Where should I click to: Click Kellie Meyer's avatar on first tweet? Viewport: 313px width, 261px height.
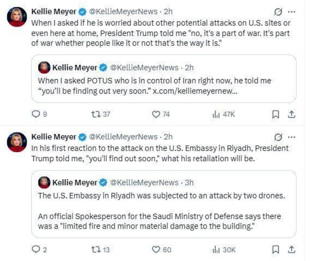[x=17, y=17]
